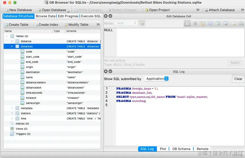The image size is (245, 158).
Task: Switch to the Remote bottom tab
Action: (x=203, y=149)
